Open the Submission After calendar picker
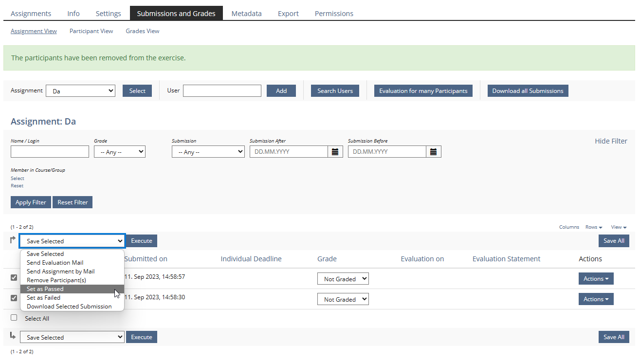The height and width of the screenshot is (362, 640). (335, 152)
